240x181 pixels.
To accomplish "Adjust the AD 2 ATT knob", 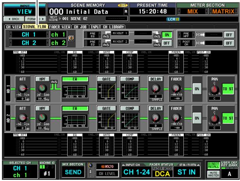I will 23,117.
